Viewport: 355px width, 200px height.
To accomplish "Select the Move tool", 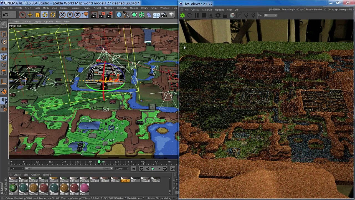I will (x=30, y=15).
